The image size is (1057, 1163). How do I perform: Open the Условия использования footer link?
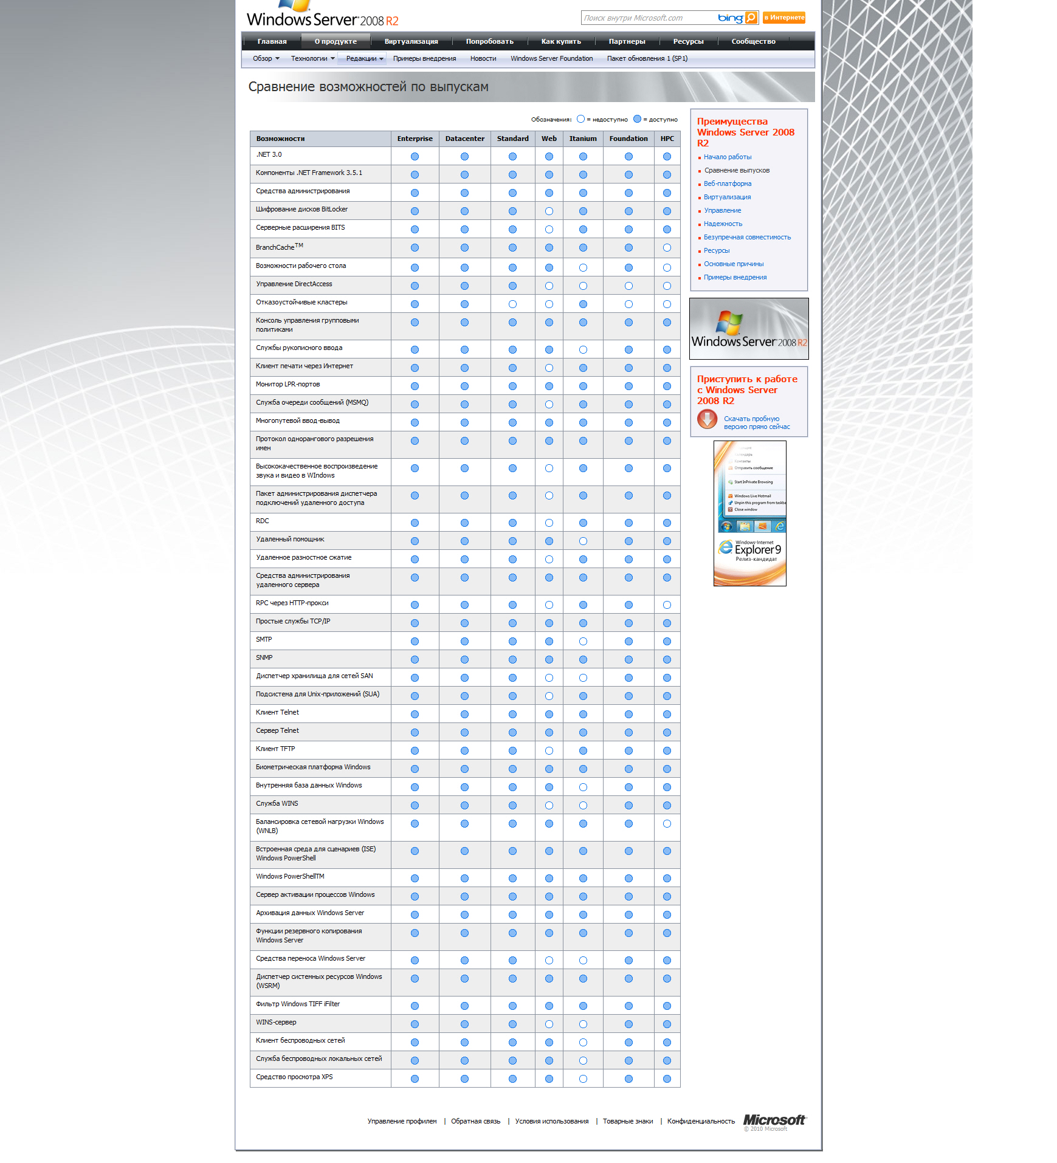click(551, 1121)
